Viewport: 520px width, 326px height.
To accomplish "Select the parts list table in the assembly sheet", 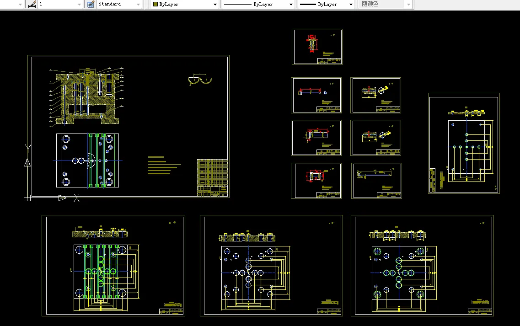I will pos(212,178).
